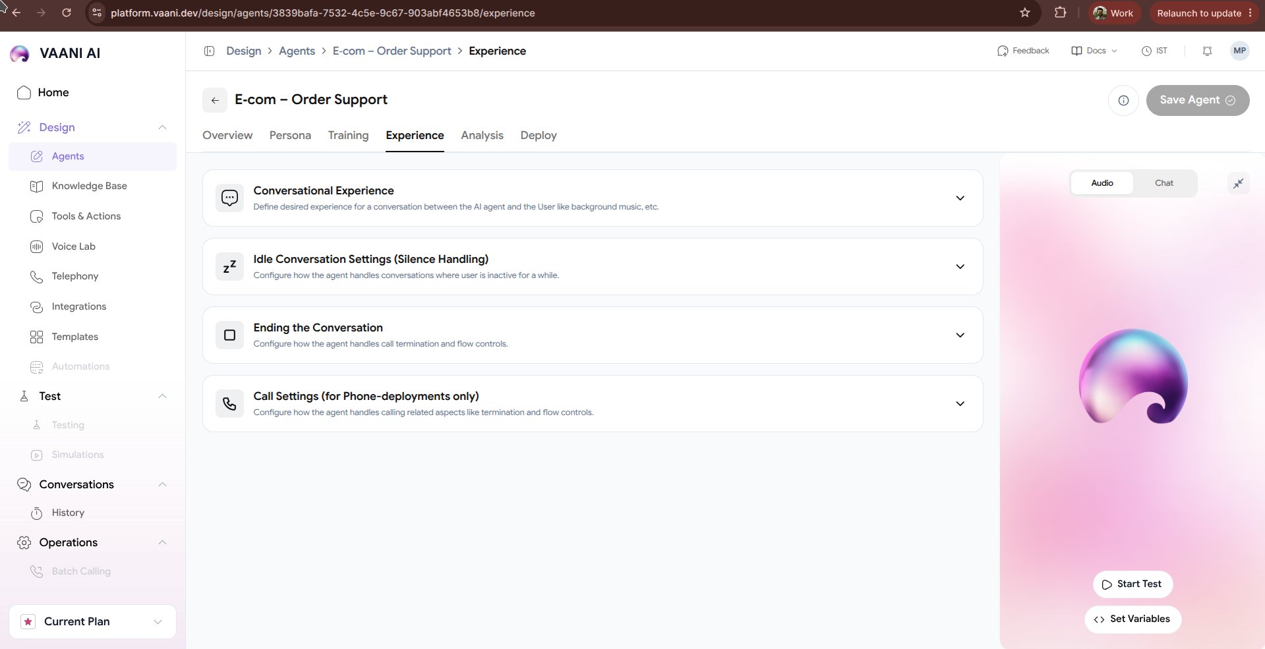
Task: Click the Idle Conversation zZ icon
Action: point(229,266)
